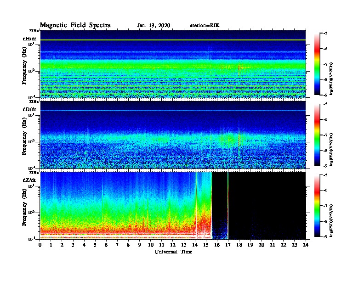Click the "11" hour tick label
Screen dimensions: 364x281
click(x=162, y=245)
